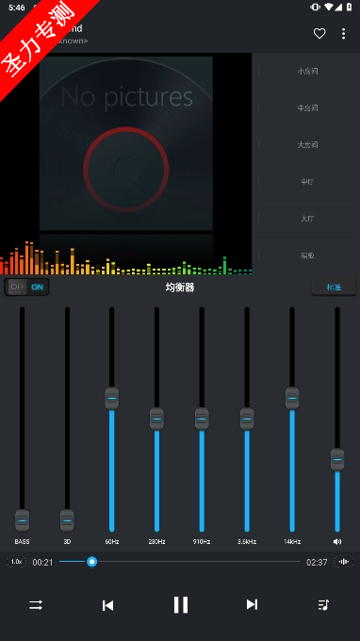Skip to the next track

[x=252, y=604]
